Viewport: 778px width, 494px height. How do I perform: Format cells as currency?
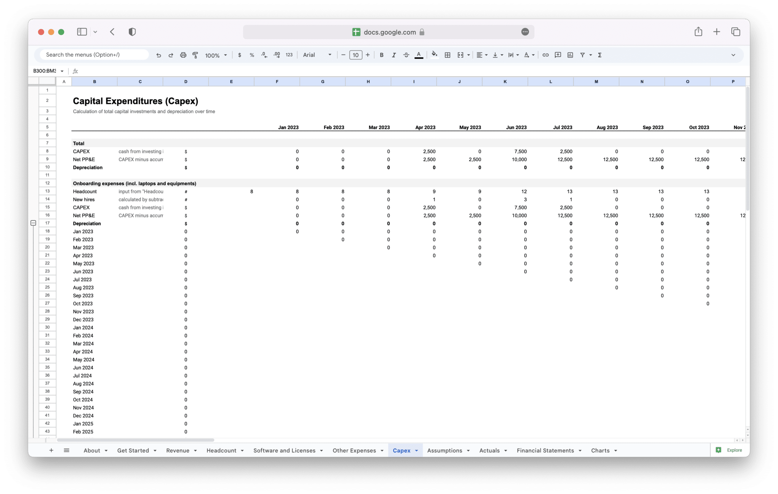(239, 55)
